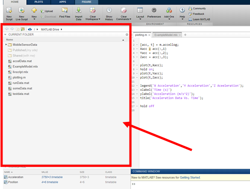
Task: Open the Getting Started link
Action: (x=190, y=178)
